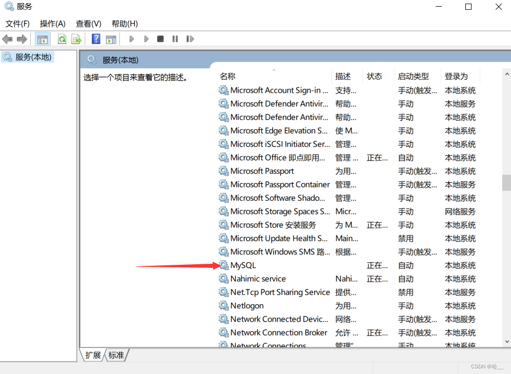Click the vertical scrollbar thumb
Screen dimensions: 511x374
[x=506, y=183]
